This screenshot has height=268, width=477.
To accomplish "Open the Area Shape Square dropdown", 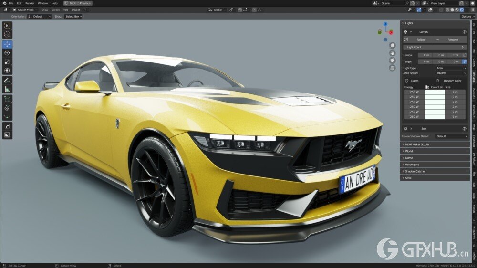I will tap(451, 73).
